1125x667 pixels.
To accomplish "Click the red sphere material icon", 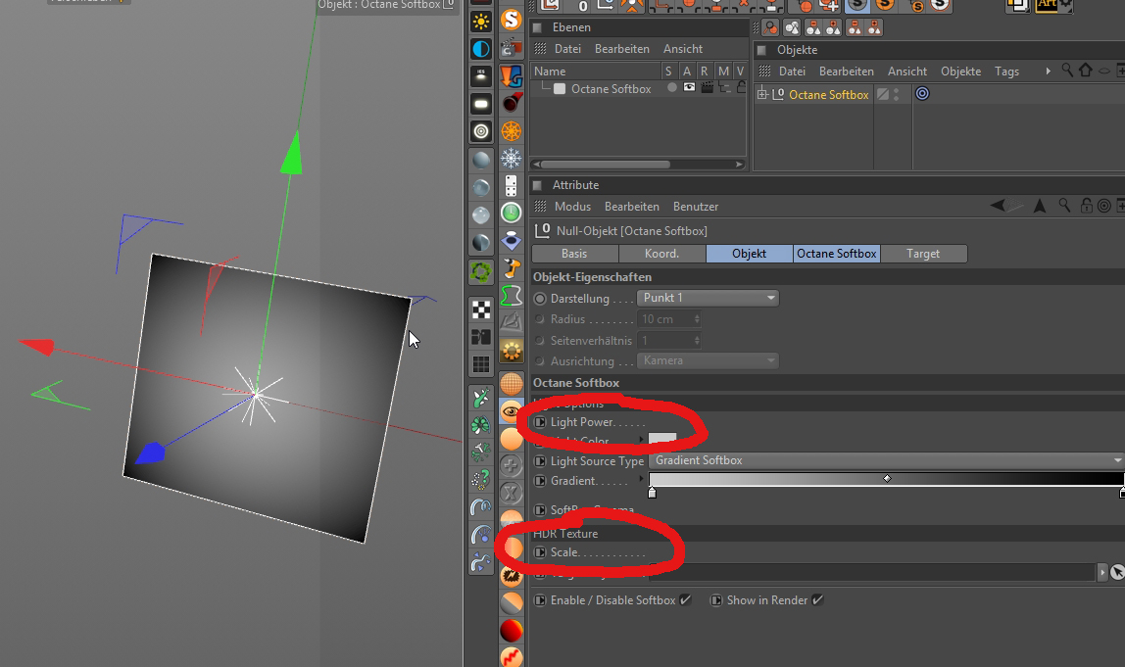I will click(511, 631).
